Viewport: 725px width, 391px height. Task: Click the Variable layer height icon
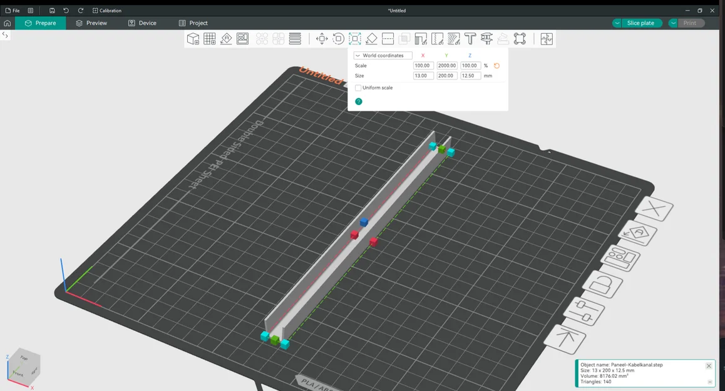tap(295, 39)
